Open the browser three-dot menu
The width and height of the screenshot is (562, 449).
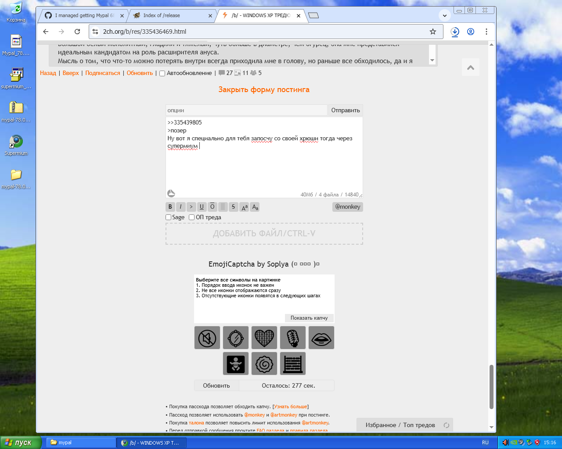tap(486, 32)
